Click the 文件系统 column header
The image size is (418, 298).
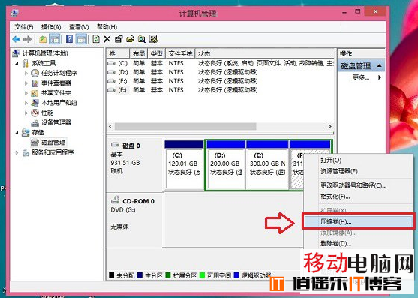[180, 53]
